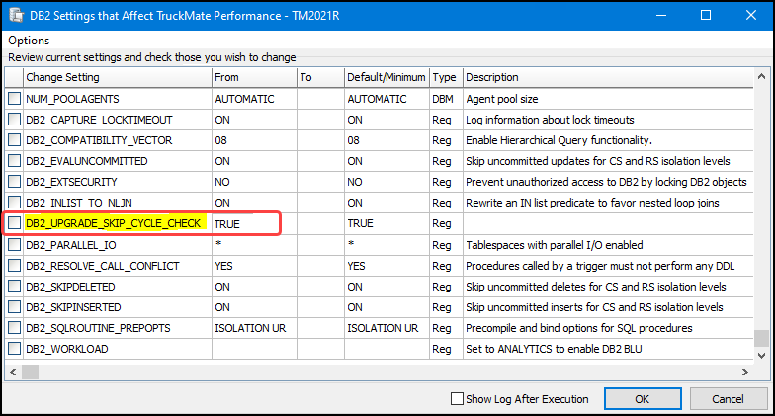This screenshot has height=416, width=775.
Task: Click the Default/Minimum column header
Action: pyautogui.click(x=386, y=77)
